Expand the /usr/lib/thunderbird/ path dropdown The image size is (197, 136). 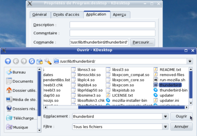coord(190,61)
